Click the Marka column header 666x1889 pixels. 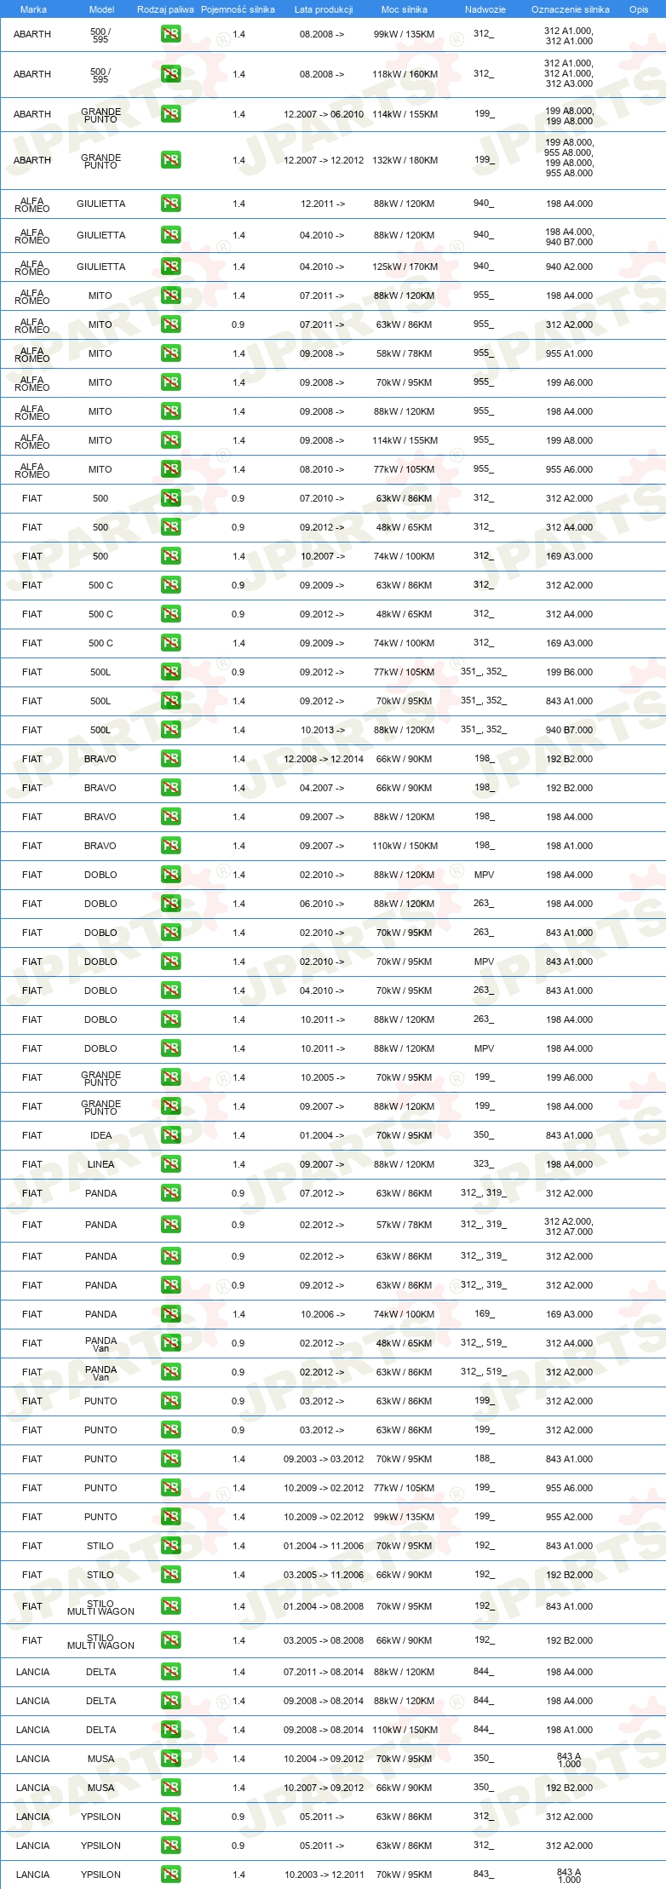(33, 9)
